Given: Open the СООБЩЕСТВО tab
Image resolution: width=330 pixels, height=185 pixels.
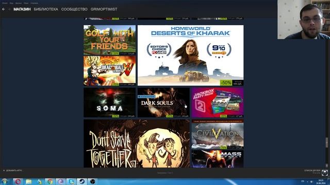Looking at the screenshot, I should (x=74, y=9).
